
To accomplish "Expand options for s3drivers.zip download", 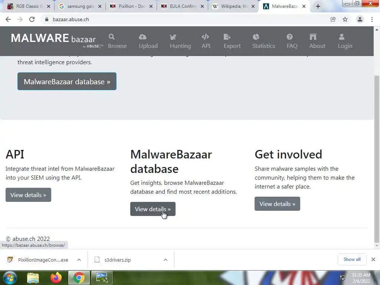I will coord(166,260).
